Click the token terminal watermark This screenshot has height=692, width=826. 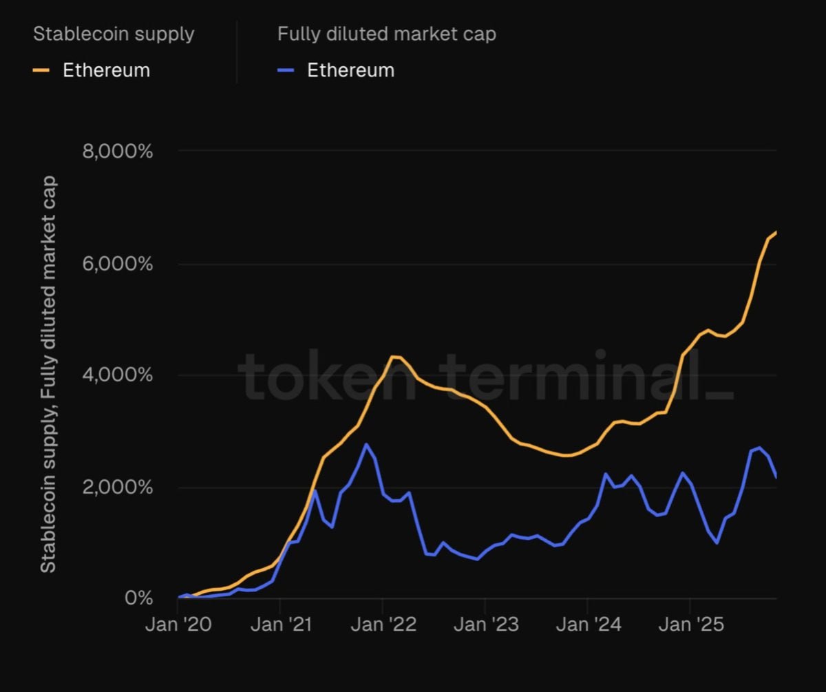coord(485,375)
